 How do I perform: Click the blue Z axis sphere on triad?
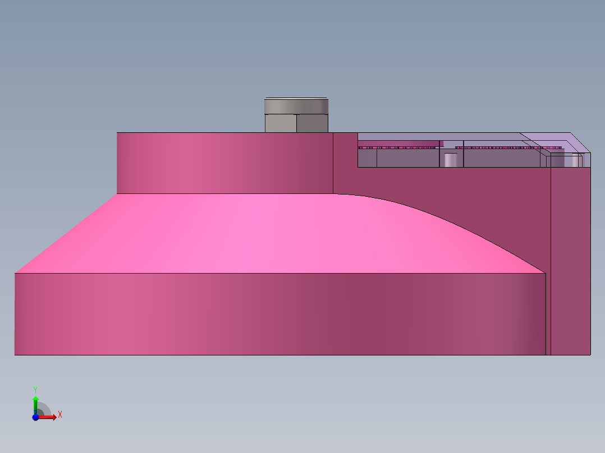(35, 417)
